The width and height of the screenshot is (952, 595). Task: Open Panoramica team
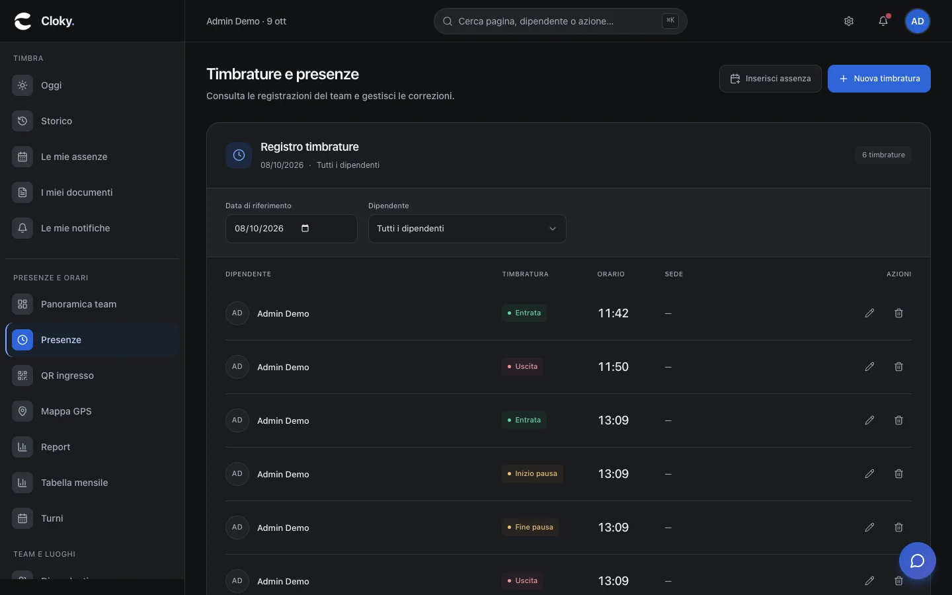[92, 304]
